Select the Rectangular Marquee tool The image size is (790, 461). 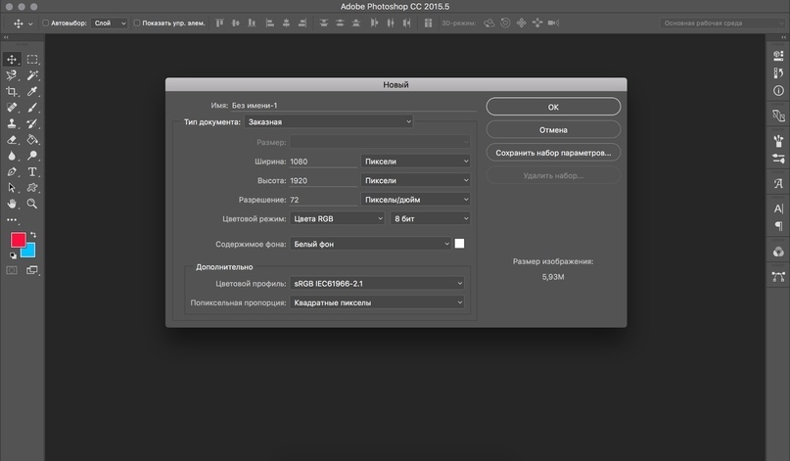click(x=32, y=60)
